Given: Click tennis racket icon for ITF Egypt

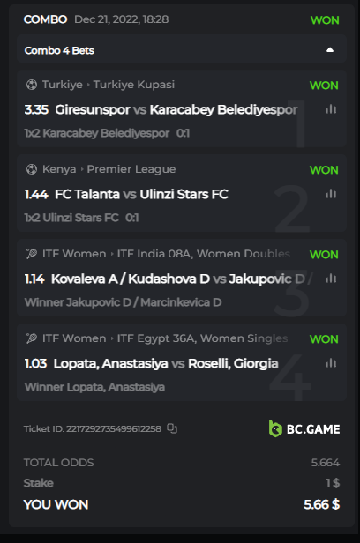Looking at the screenshot, I should coord(32,338).
